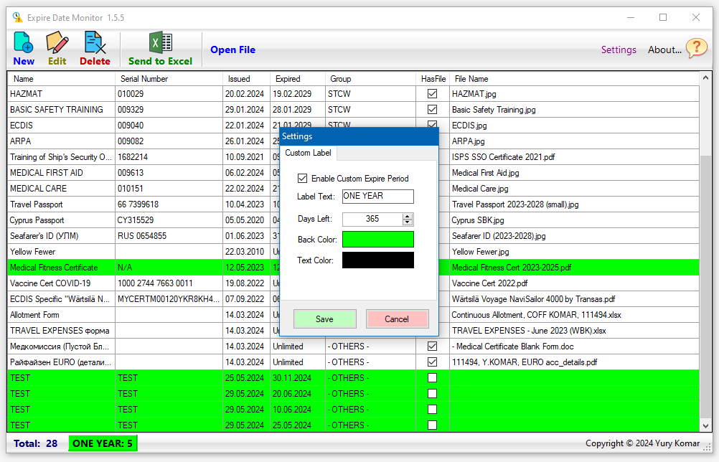Screen dimensions: 719x462
Task: Toggle HasFile checkbox for TEST expiring 20.06.2024
Action: (x=432, y=394)
